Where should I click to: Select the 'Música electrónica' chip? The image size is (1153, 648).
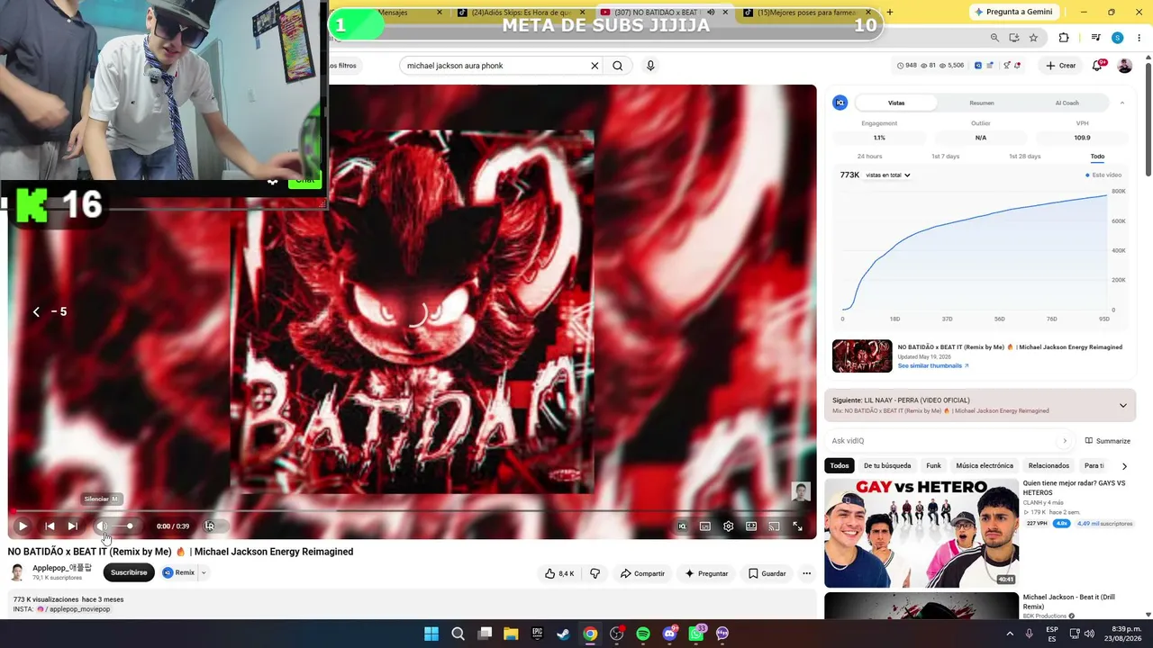click(x=985, y=466)
